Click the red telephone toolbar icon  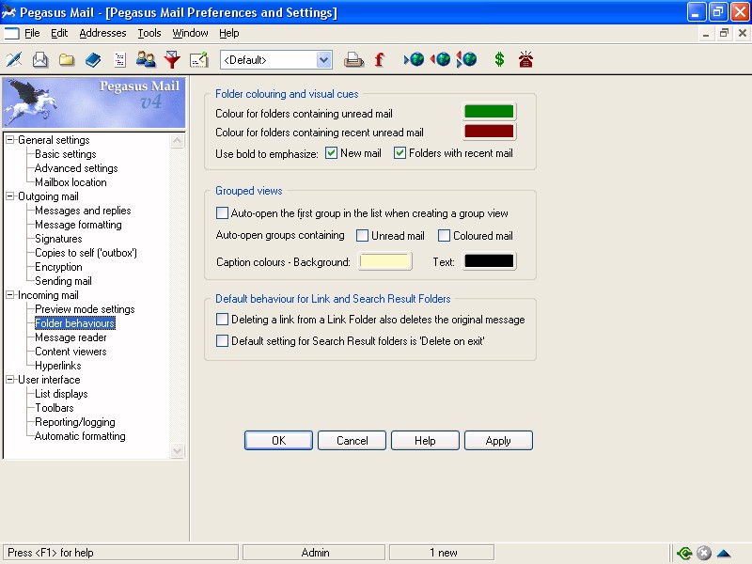click(x=525, y=59)
